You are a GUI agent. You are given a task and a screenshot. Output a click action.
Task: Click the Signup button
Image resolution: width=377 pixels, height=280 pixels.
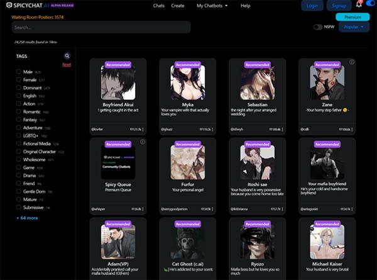pos(339,6)
